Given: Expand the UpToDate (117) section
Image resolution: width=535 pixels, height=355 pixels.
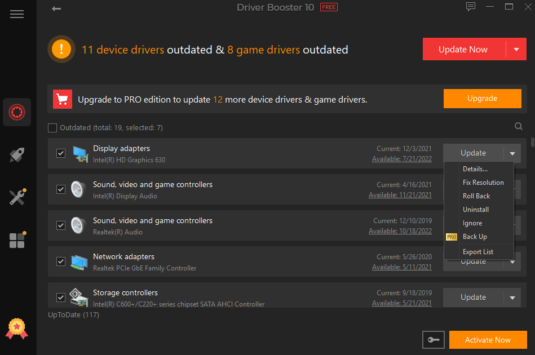Looking at the screenshot, I should 73,315.
